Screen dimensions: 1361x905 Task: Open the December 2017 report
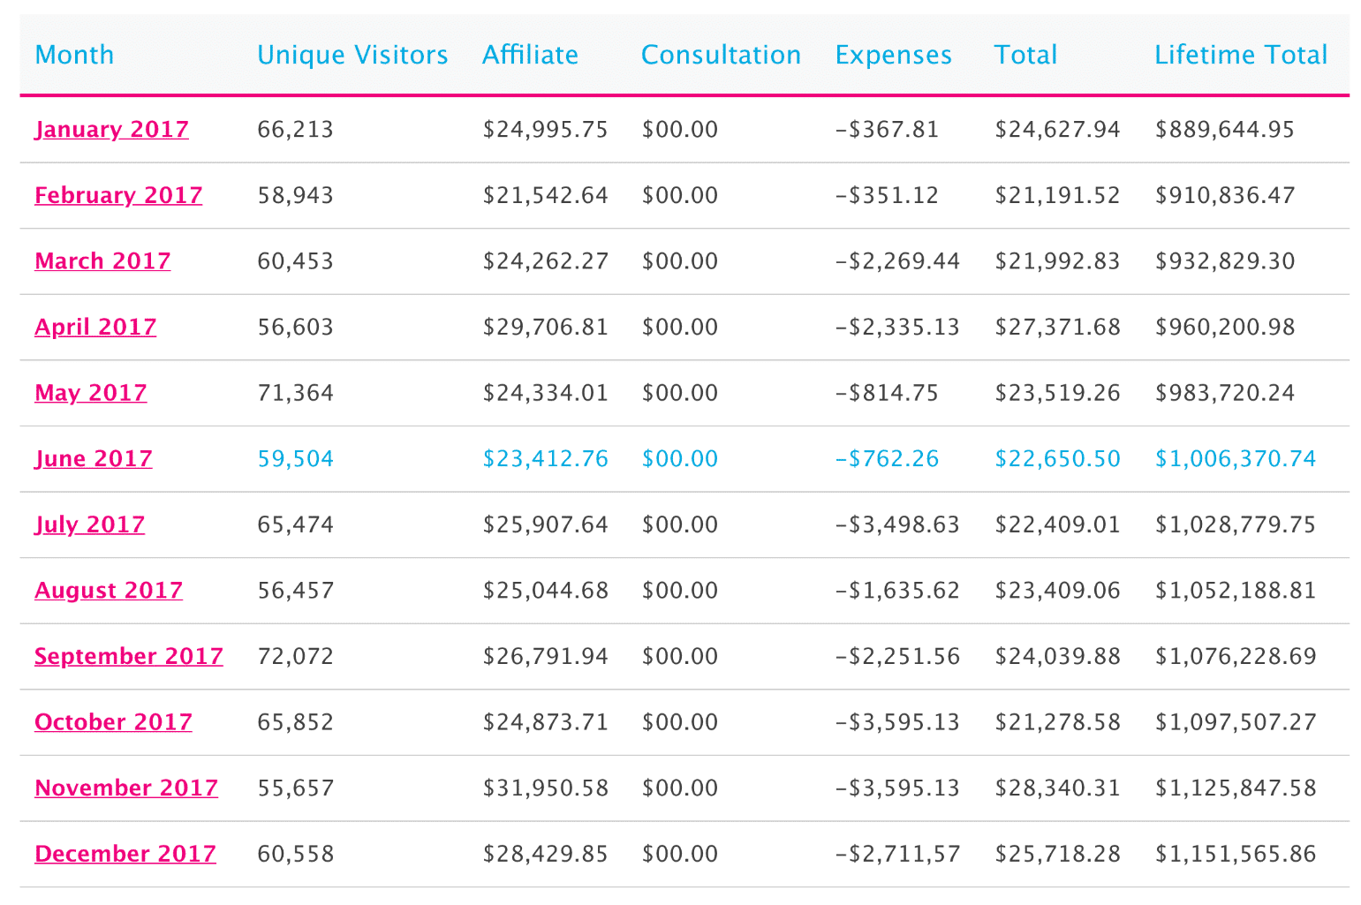pos(125,854)
